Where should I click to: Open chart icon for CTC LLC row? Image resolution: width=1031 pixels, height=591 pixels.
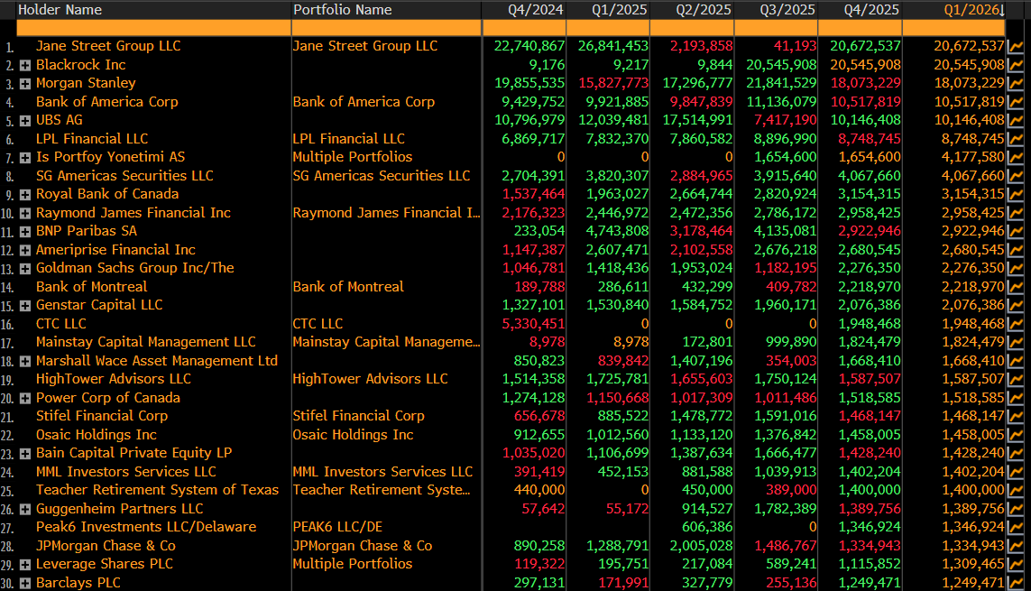coord(1016,324)
